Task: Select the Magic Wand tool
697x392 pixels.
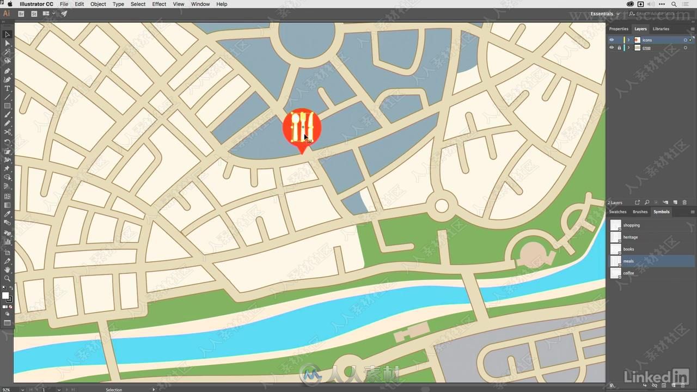Action: 7,52
